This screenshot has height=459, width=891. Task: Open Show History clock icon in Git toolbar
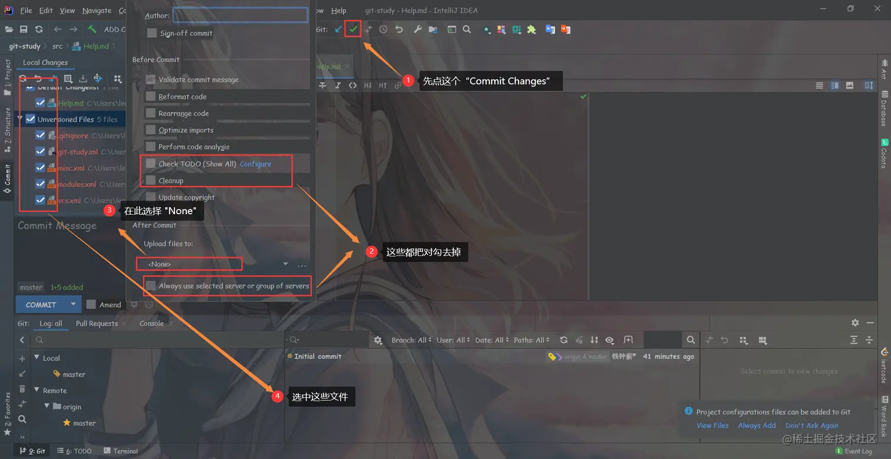tap(384, 29)
